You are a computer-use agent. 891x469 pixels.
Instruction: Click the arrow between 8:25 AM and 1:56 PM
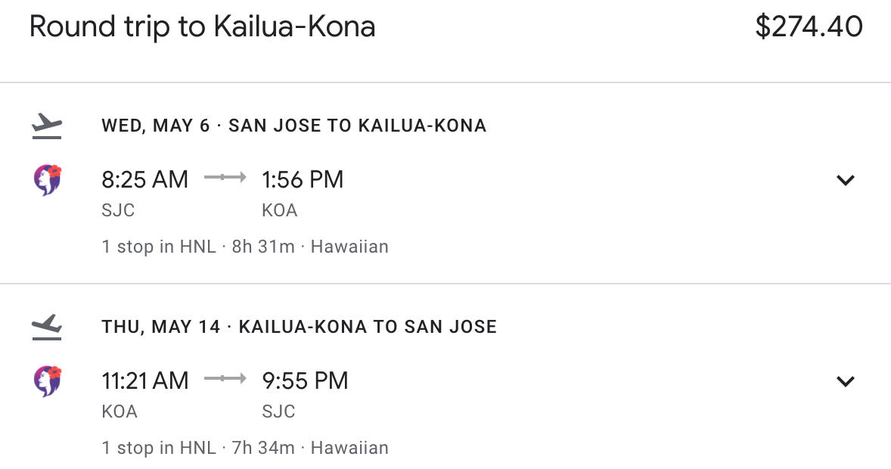click(225, 178)
